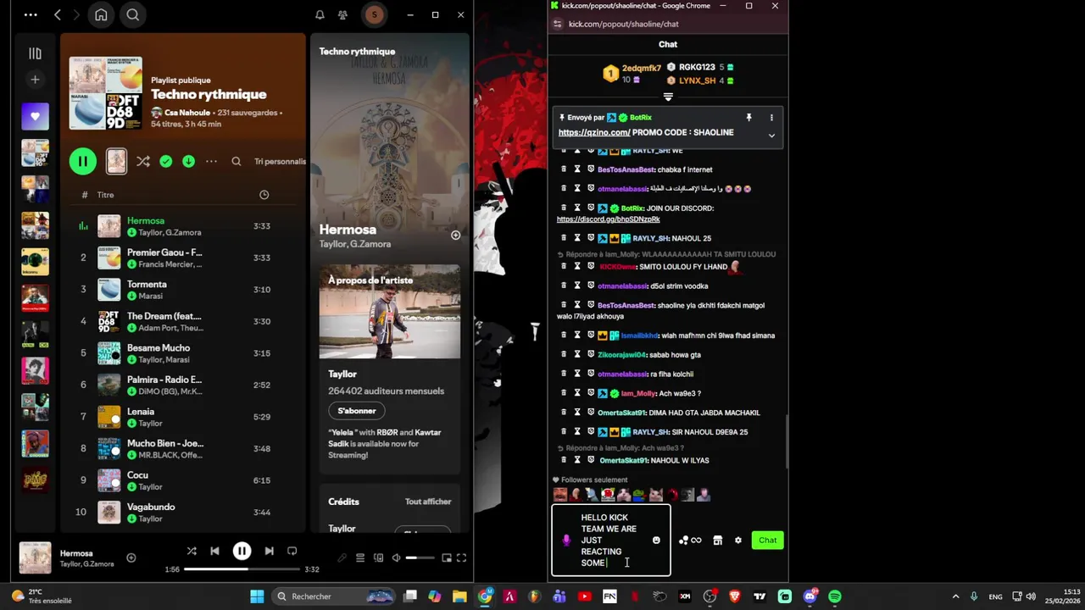1085x610 pixels.
Task: Select track Premier Gaou in playlist
Action: [x=182, y=258]
